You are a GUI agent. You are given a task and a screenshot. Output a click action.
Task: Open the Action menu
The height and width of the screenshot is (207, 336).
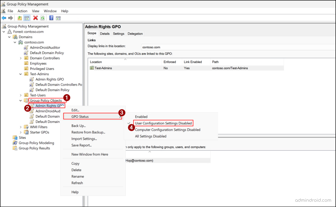point(22,11)
